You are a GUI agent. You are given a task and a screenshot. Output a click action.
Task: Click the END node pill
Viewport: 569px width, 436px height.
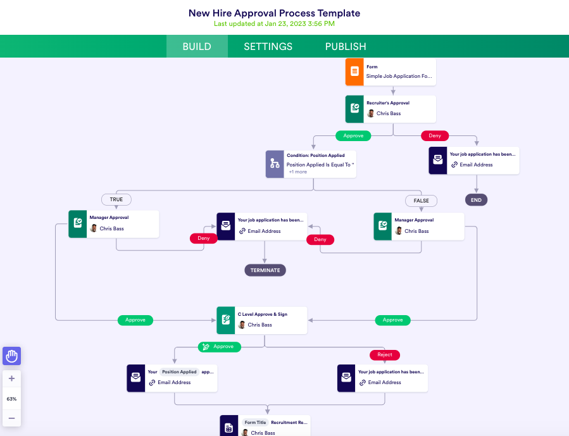click(x=476, y=200)
